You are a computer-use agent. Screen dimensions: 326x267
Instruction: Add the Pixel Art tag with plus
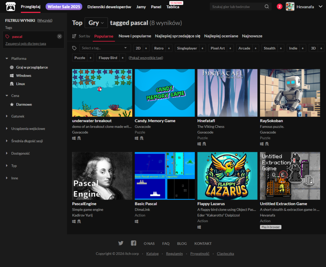click(230, 48)
